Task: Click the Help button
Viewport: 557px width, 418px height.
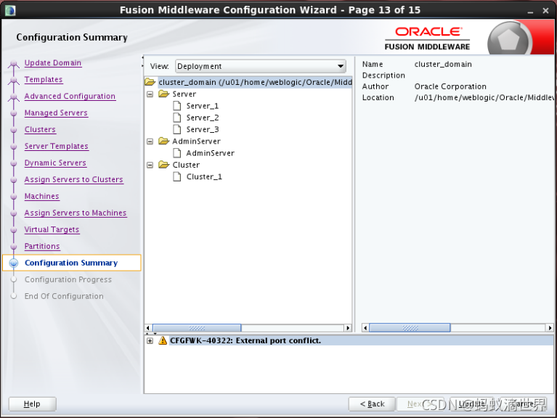Action: point(33,403)
